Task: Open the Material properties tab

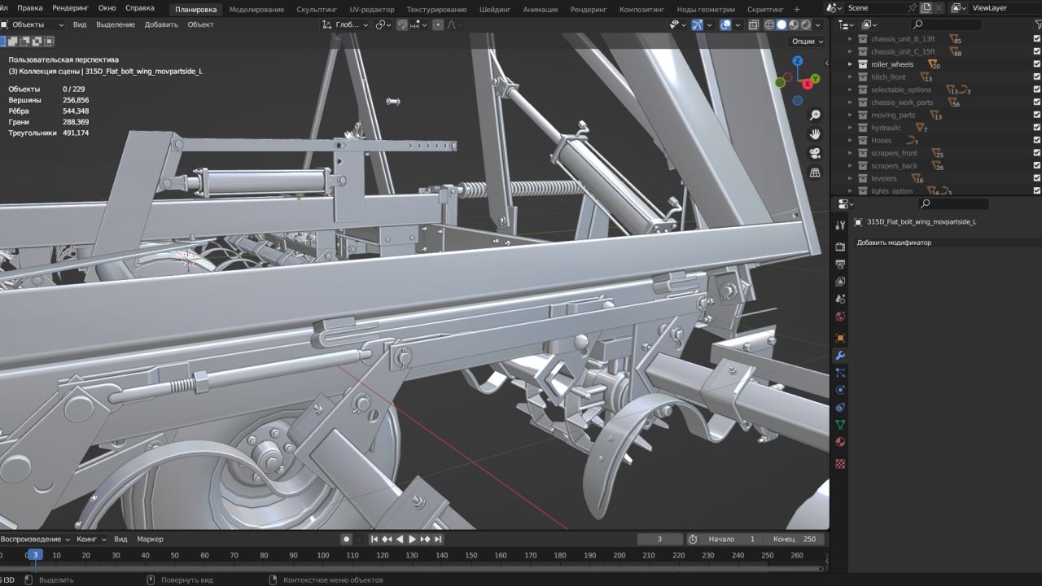Action: pos(840,442)
